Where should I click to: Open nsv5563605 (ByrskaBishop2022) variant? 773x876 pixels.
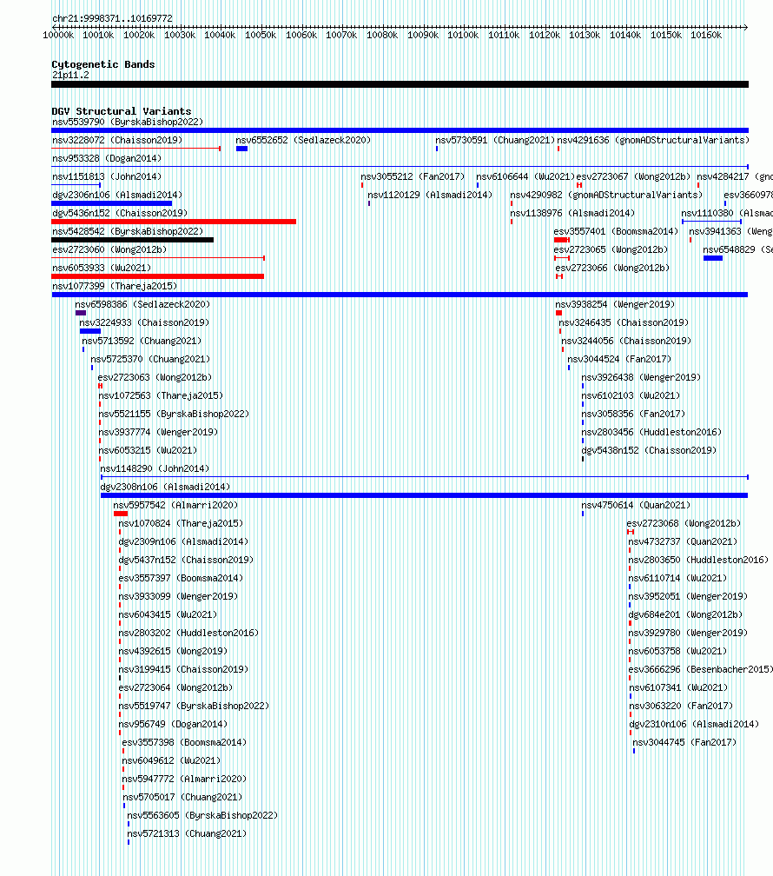(202, 815)
